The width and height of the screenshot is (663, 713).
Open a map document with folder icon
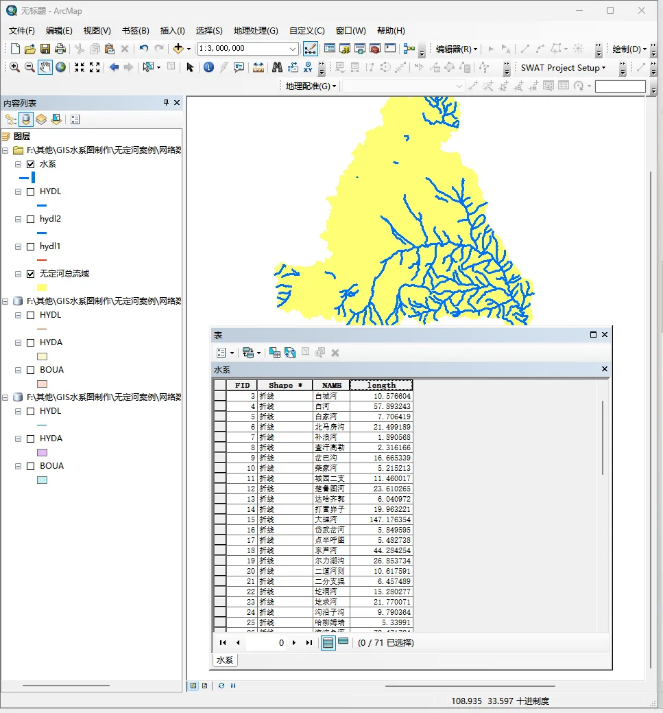[30, 49]
